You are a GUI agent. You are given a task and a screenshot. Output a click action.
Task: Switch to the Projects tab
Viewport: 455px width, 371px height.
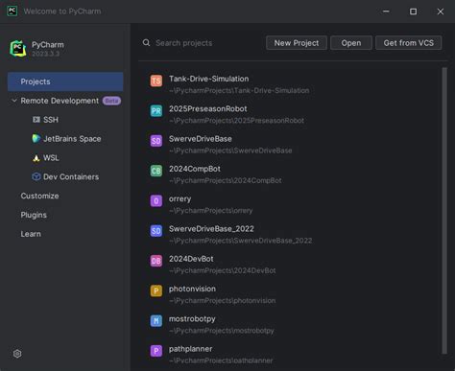(65, 81)
